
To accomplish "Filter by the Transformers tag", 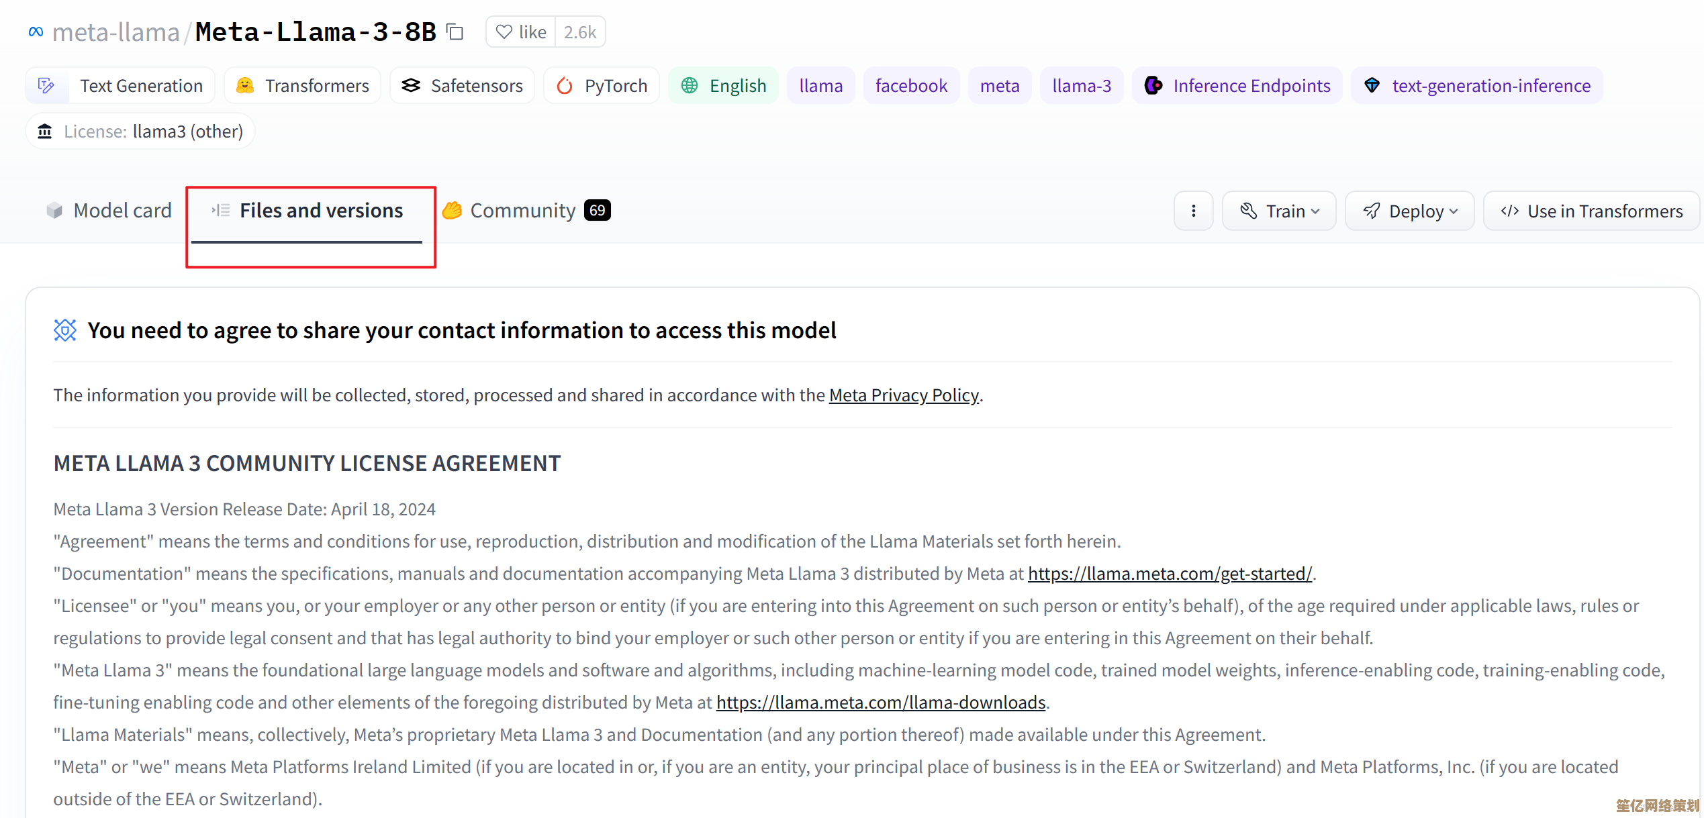I will click(302, 85).
